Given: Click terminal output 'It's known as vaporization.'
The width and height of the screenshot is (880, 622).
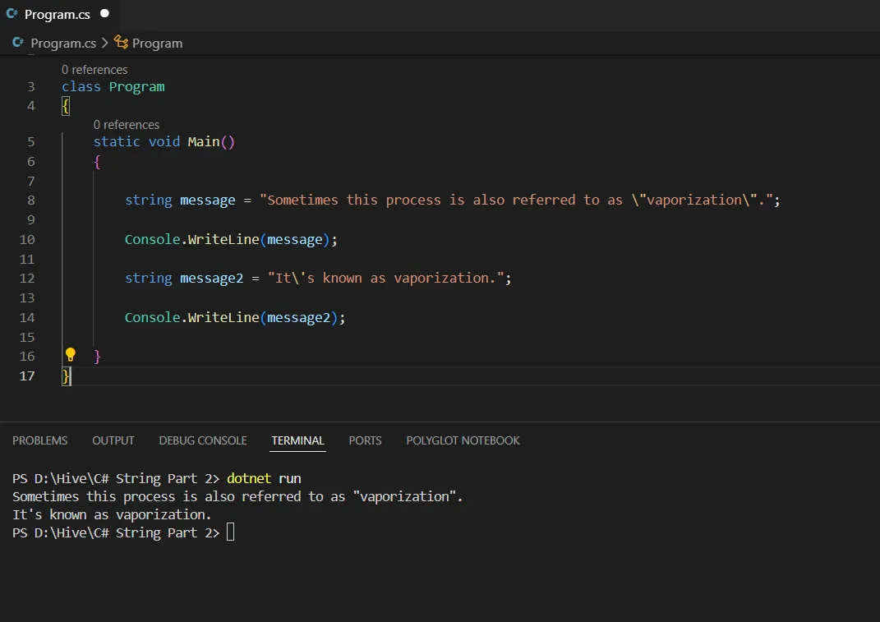Looking at the screenshot, I should click(x=112, y=515).
